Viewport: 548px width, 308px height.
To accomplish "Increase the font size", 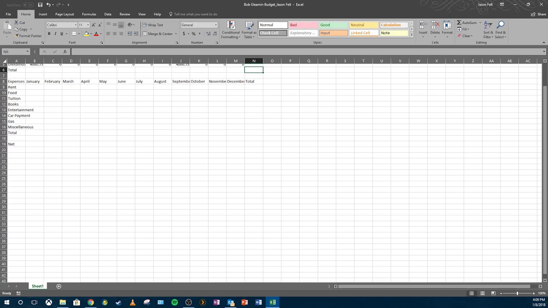I will pyautogui.click(x=94, y=25).
